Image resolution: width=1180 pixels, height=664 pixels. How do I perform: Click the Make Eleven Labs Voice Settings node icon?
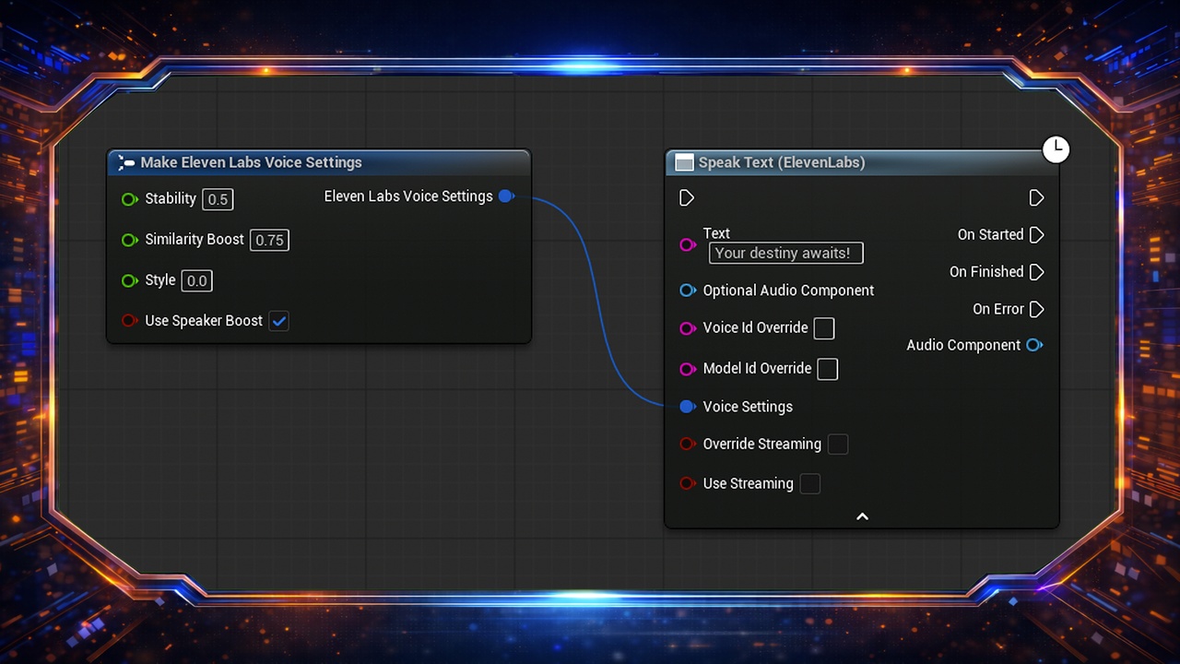coord(126,163)
